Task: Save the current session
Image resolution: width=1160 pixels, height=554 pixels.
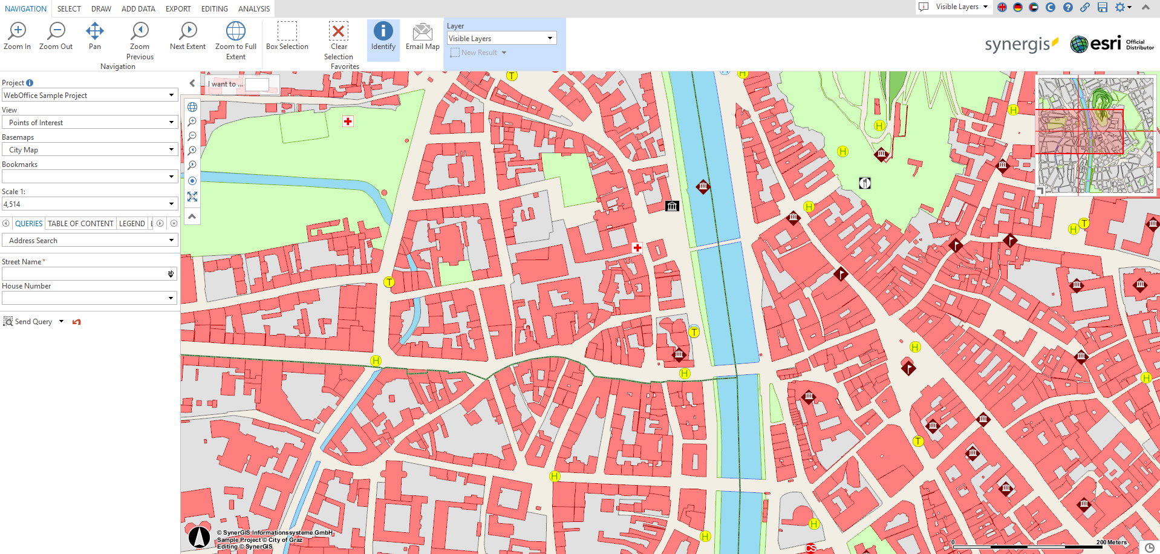Action: (x=1102, y=8)
